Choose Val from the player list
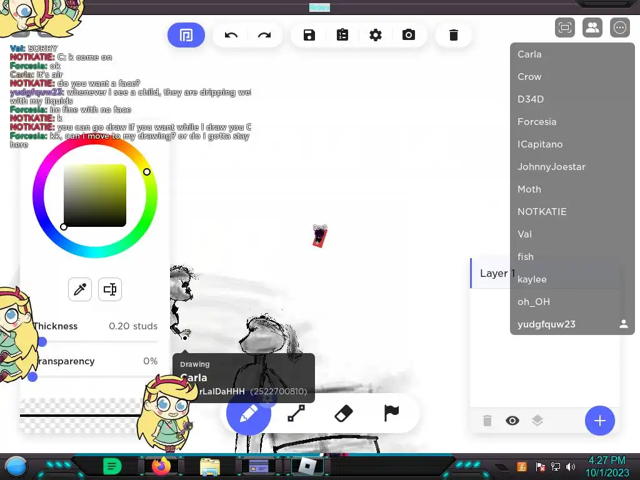Image resolution: width=640 pixels, height=480 pixels. click(x=572, y=234)
